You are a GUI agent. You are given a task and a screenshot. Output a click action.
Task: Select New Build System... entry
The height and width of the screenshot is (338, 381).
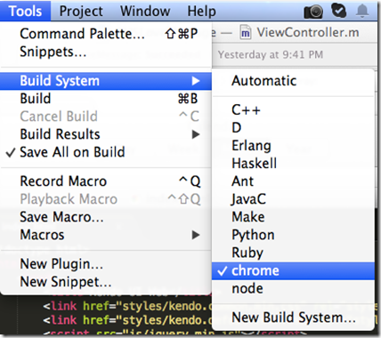click(x=293, y=318)
